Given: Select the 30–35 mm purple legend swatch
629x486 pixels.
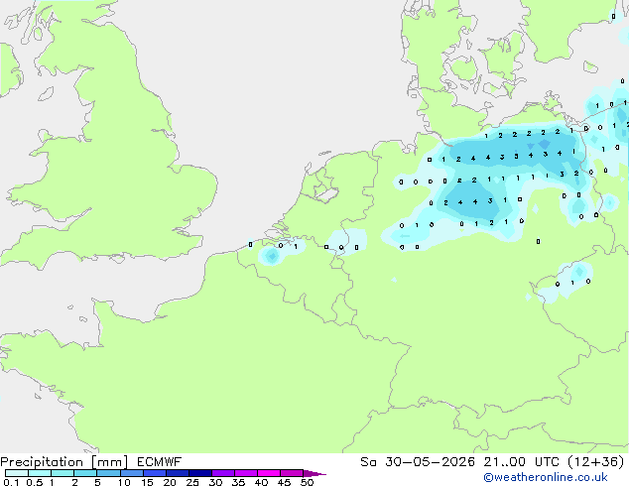Looking at the screenshot, I should pyautogui.click(x=222, y=473).
